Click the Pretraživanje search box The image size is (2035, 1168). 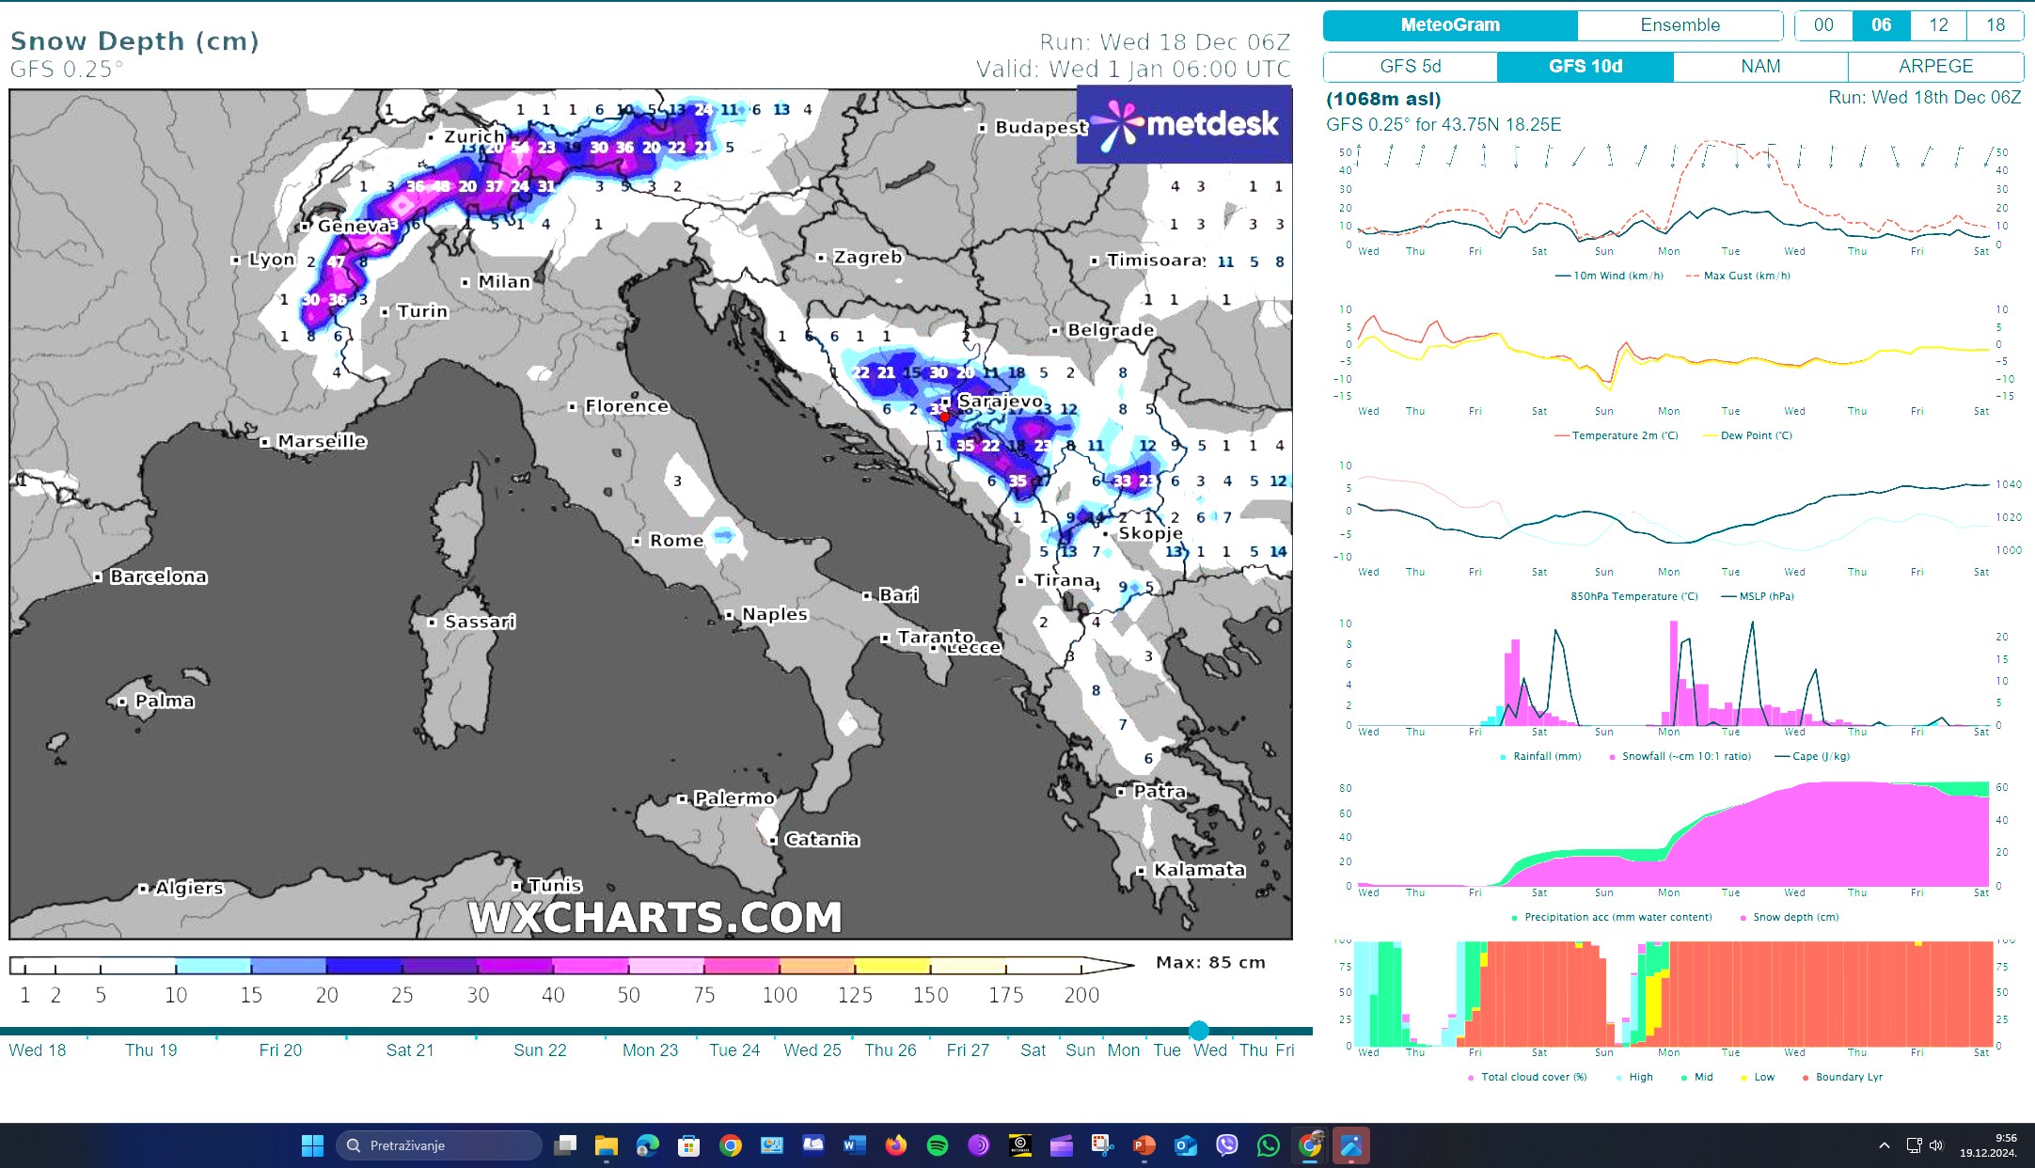point(439,1145)
